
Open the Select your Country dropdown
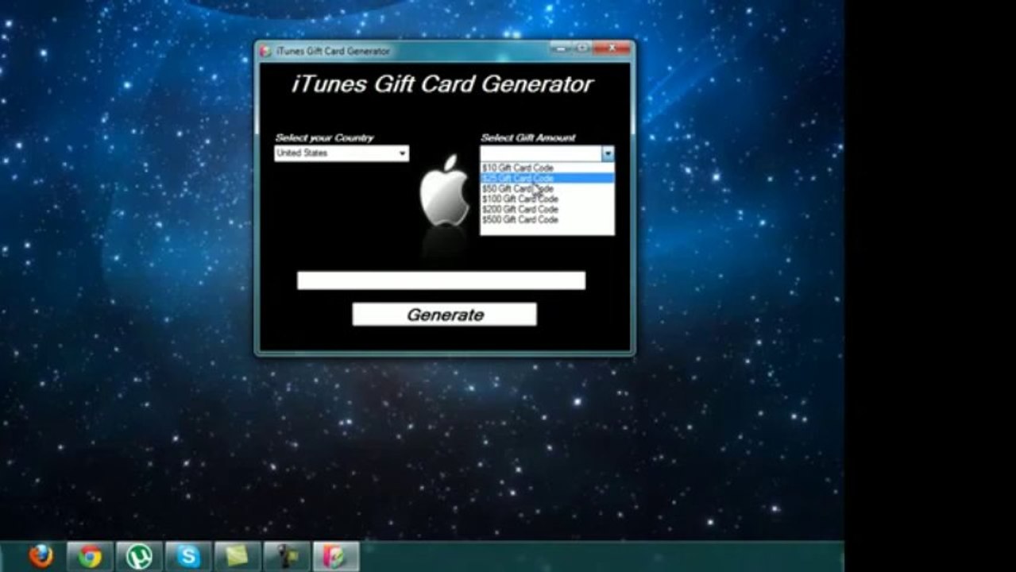click(342, 153)
